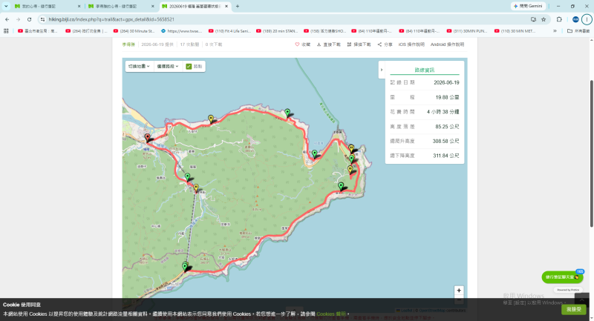Click the scan download (掃描下載) QR button

point(359,44)
